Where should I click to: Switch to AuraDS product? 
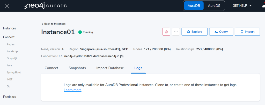click(214, 6)
